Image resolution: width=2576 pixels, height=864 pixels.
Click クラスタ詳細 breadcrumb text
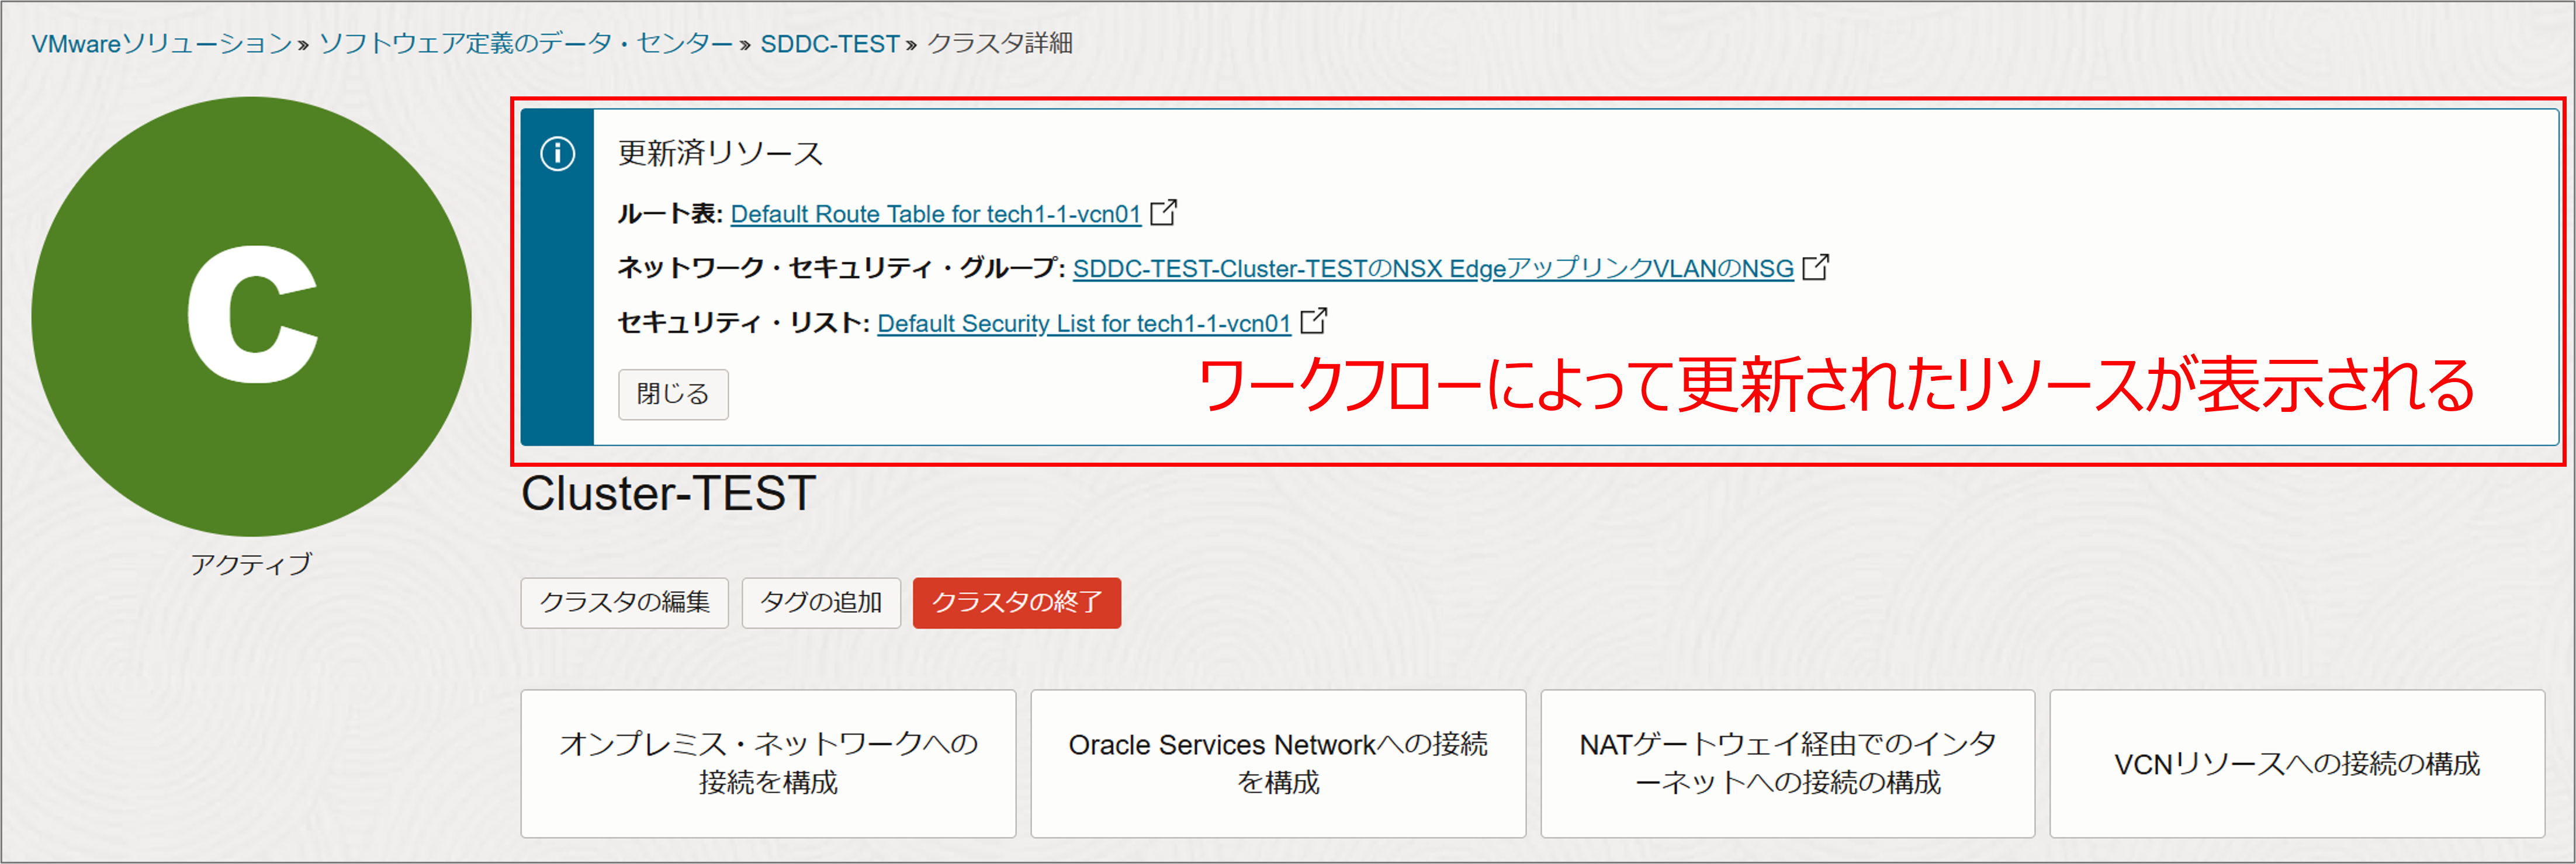(1000, 44)
